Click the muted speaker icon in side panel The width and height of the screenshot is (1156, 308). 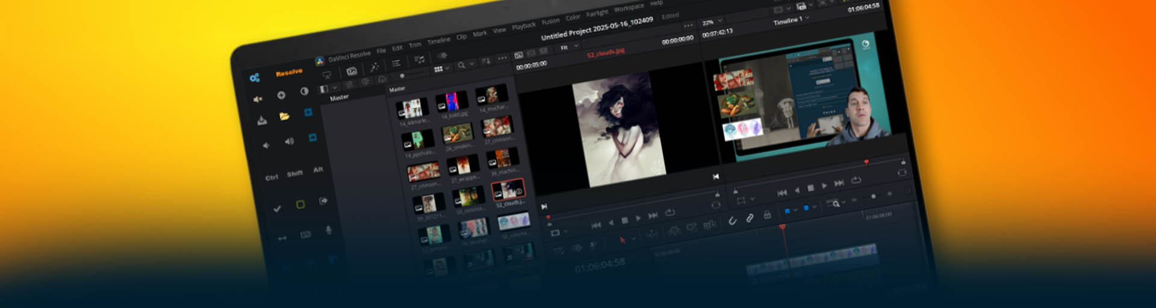coord(258,99)
